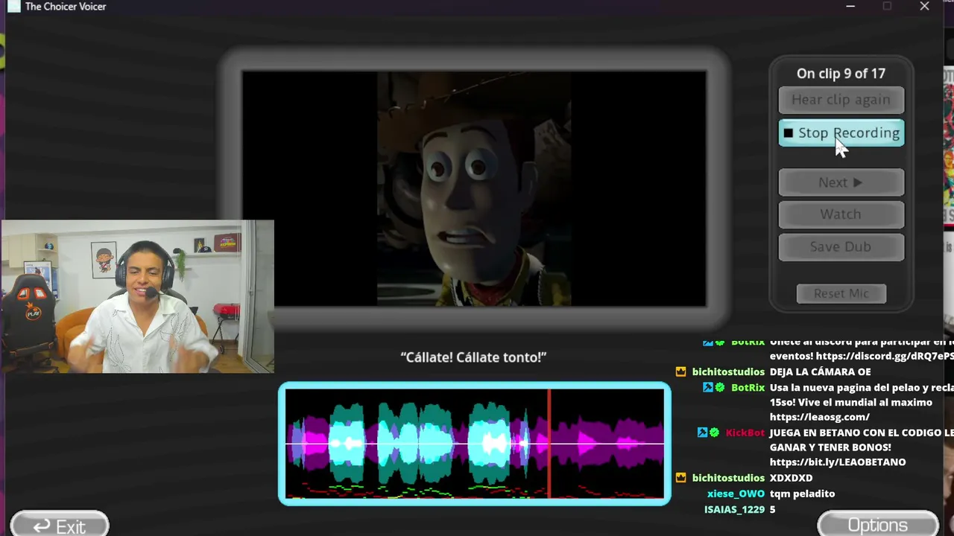Click the moderator badge beside KickBot
The image size is (954, 536).
(702, 433)
